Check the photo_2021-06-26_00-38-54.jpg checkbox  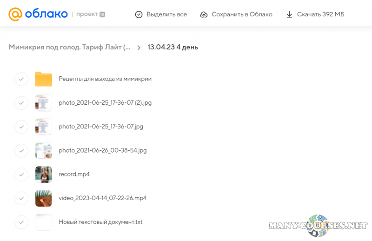(21, 150)
